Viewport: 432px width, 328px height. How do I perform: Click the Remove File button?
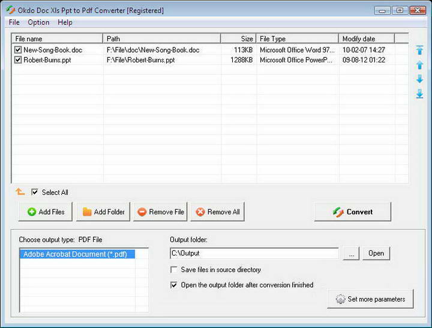tap(160, 212)
